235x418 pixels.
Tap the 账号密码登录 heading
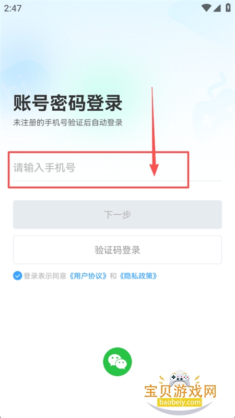point(68,103)
